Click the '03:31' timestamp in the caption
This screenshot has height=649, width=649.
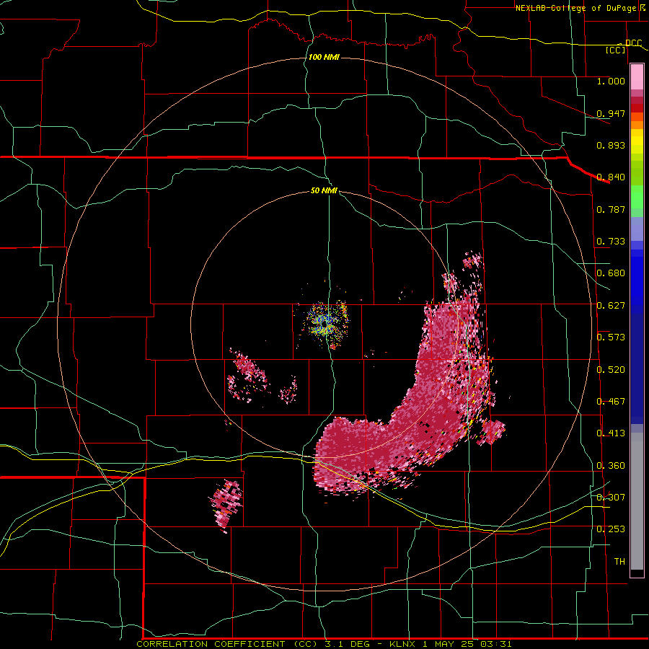(x=496, y=644)
